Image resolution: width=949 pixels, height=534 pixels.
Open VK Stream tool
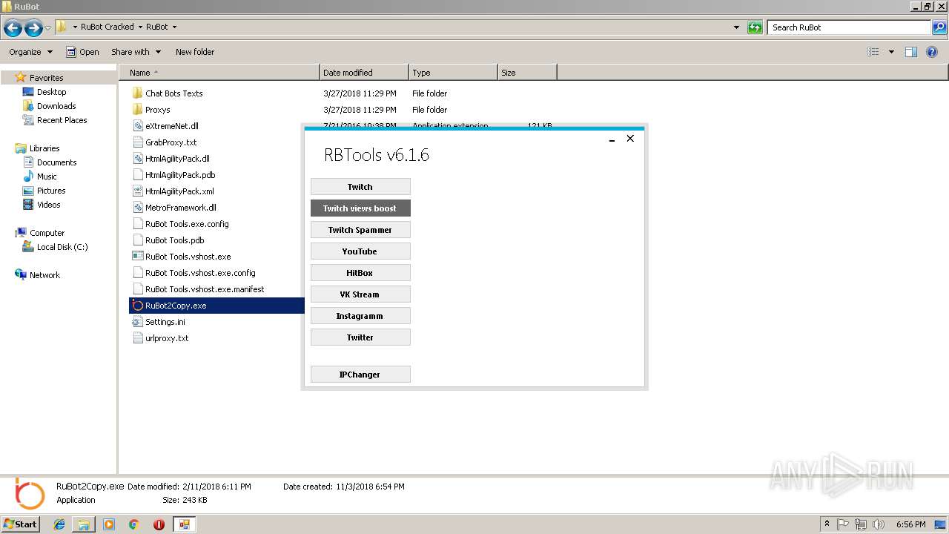[x=360, y=294]
